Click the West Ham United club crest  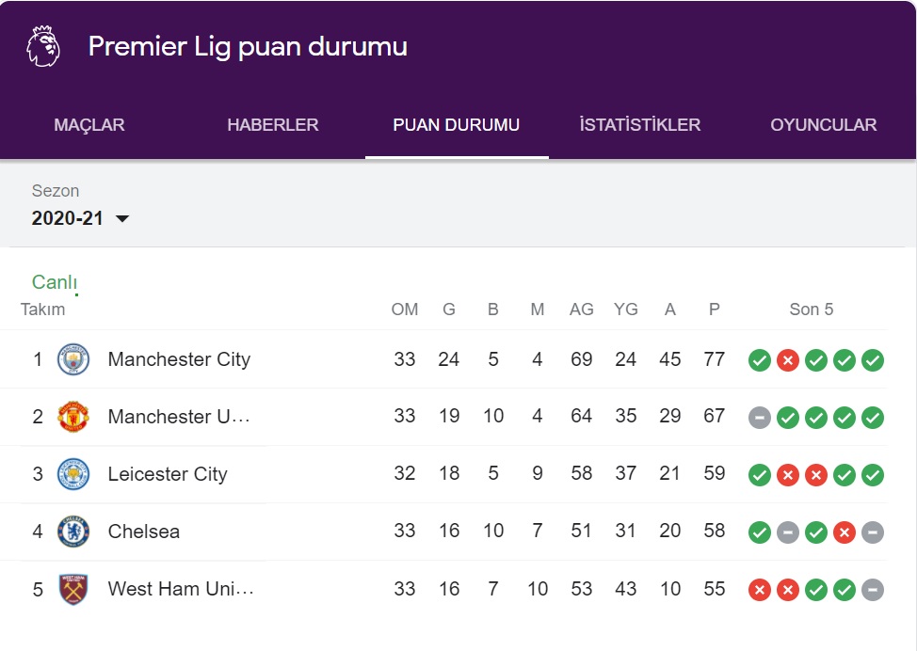coord(73,589)
